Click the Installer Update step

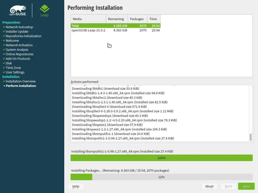pos(17,31)
